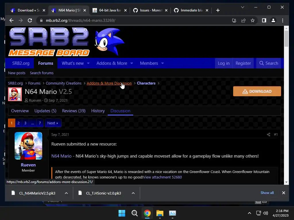Open forum Search with magnifier
The width and height of the screenshot is (294, 220).
coord(268,63)
